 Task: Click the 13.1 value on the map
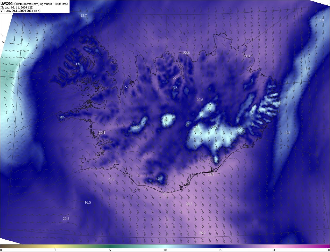79,64
